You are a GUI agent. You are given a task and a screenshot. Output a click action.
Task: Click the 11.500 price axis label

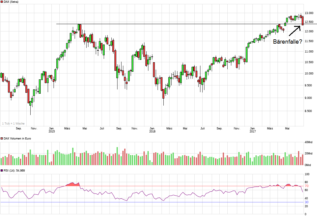[x=309, y=41]
